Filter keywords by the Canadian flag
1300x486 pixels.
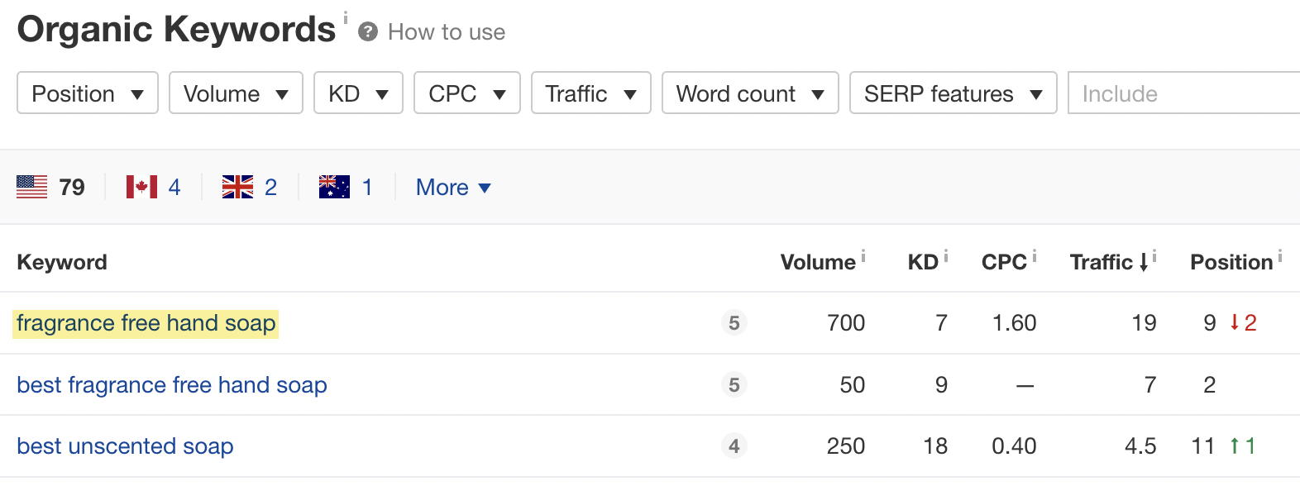(141, 187)
